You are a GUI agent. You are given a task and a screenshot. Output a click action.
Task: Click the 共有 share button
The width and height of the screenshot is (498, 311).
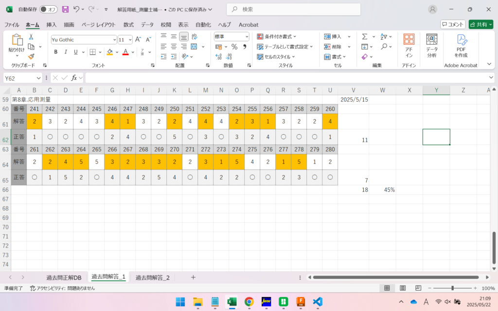[x=481, y=24]
